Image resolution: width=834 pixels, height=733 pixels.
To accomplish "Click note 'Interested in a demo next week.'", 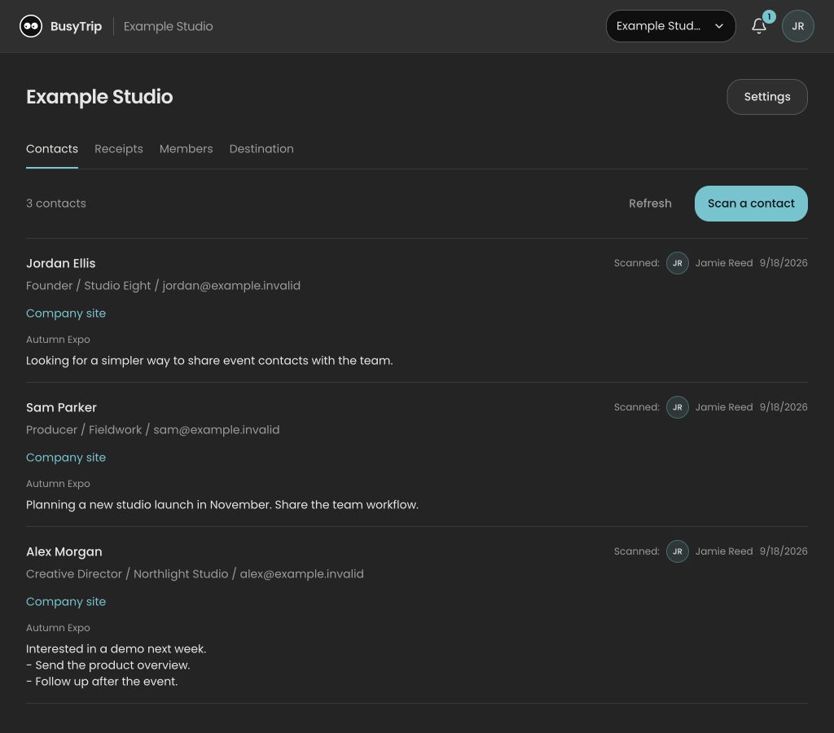I will [116, 649].
